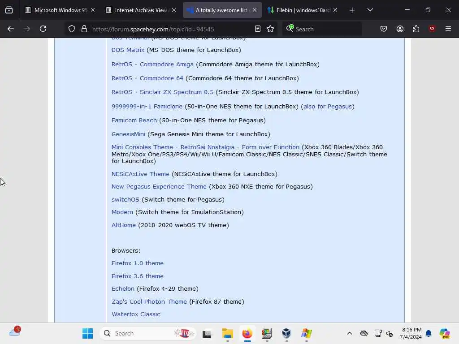
Task: Open Mini Consoles Theme RetroSai Nostalgia link
Action: point(205,147)
